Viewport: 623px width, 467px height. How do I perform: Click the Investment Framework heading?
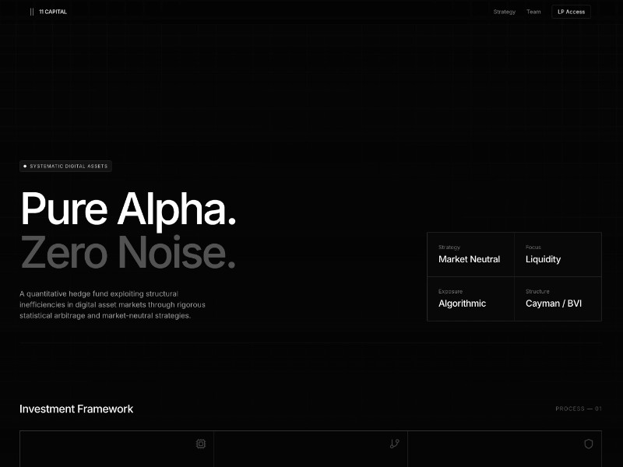(x=76, y=409)
